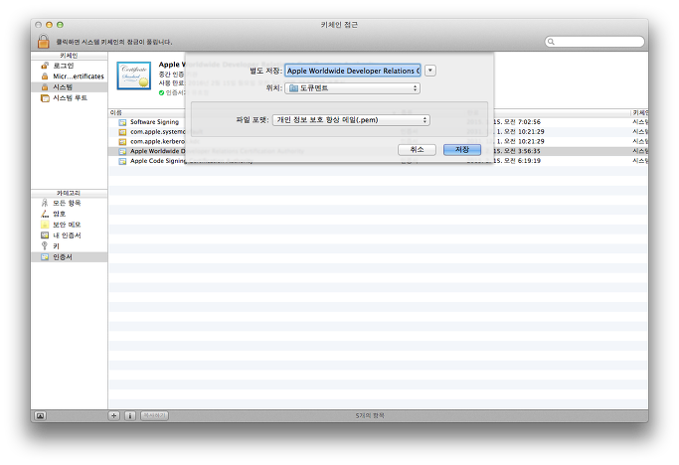679x465 pixels.
Task: Click the Apple Code Signing certificate icon
Action: (122, 161)
